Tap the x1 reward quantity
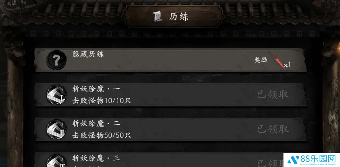340x167 pixels. click(x=287, y=65)
